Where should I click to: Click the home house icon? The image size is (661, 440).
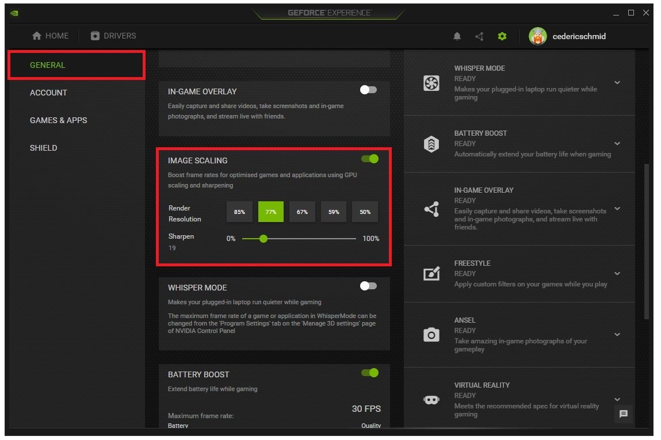point(37,36)
